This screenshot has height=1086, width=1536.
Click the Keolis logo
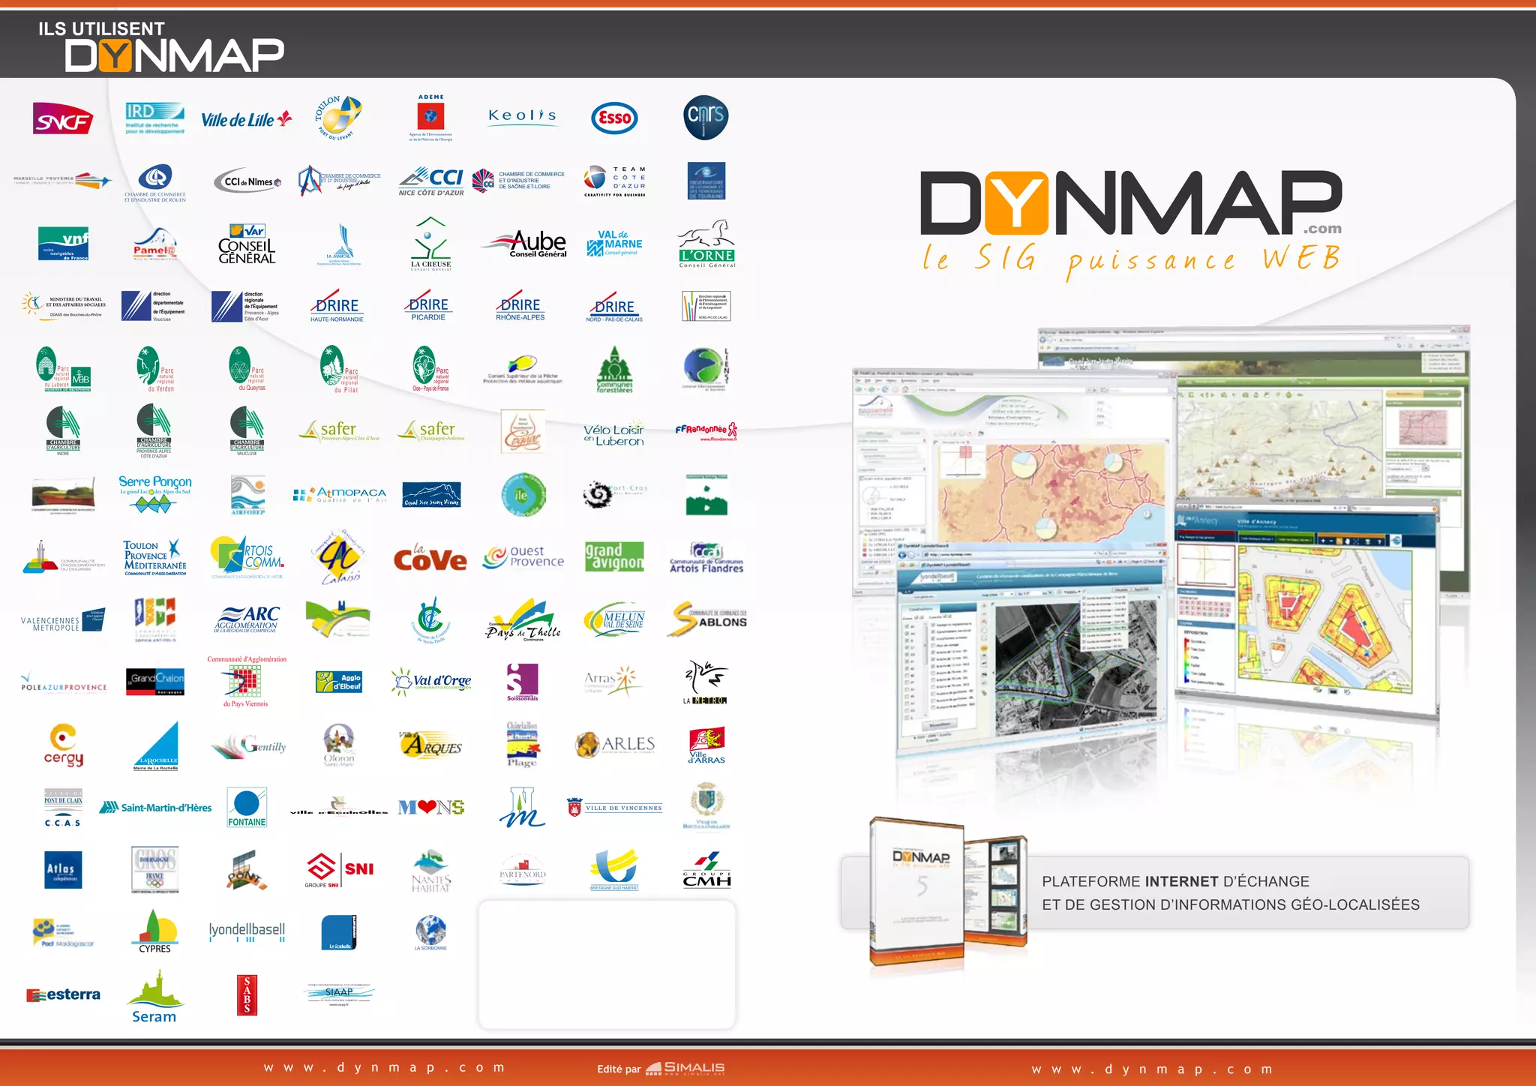tap(522, 116)
